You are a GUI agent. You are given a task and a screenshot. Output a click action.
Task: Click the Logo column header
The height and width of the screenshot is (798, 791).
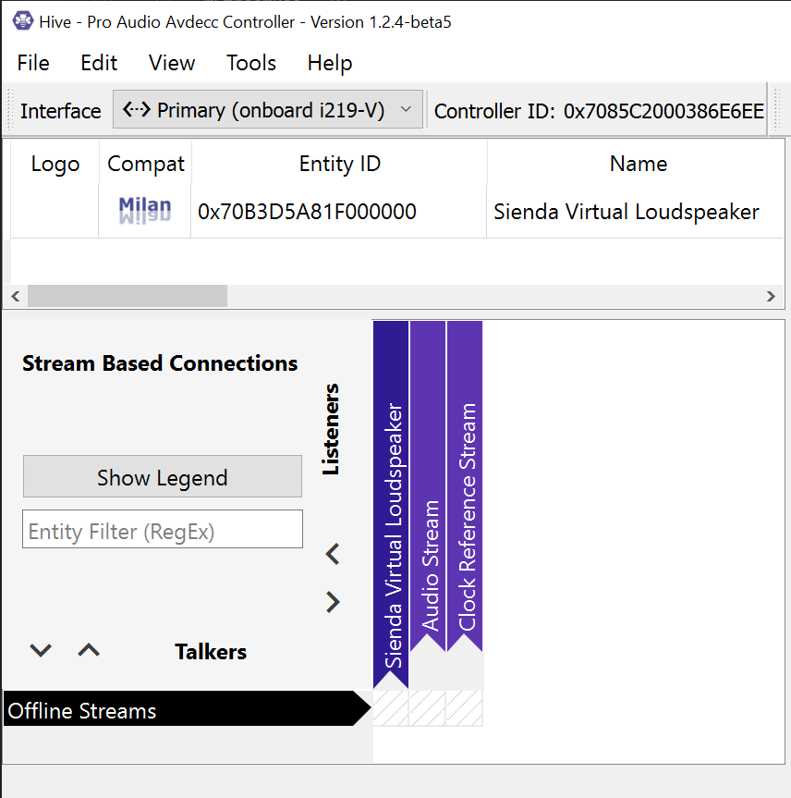(55, 164)
